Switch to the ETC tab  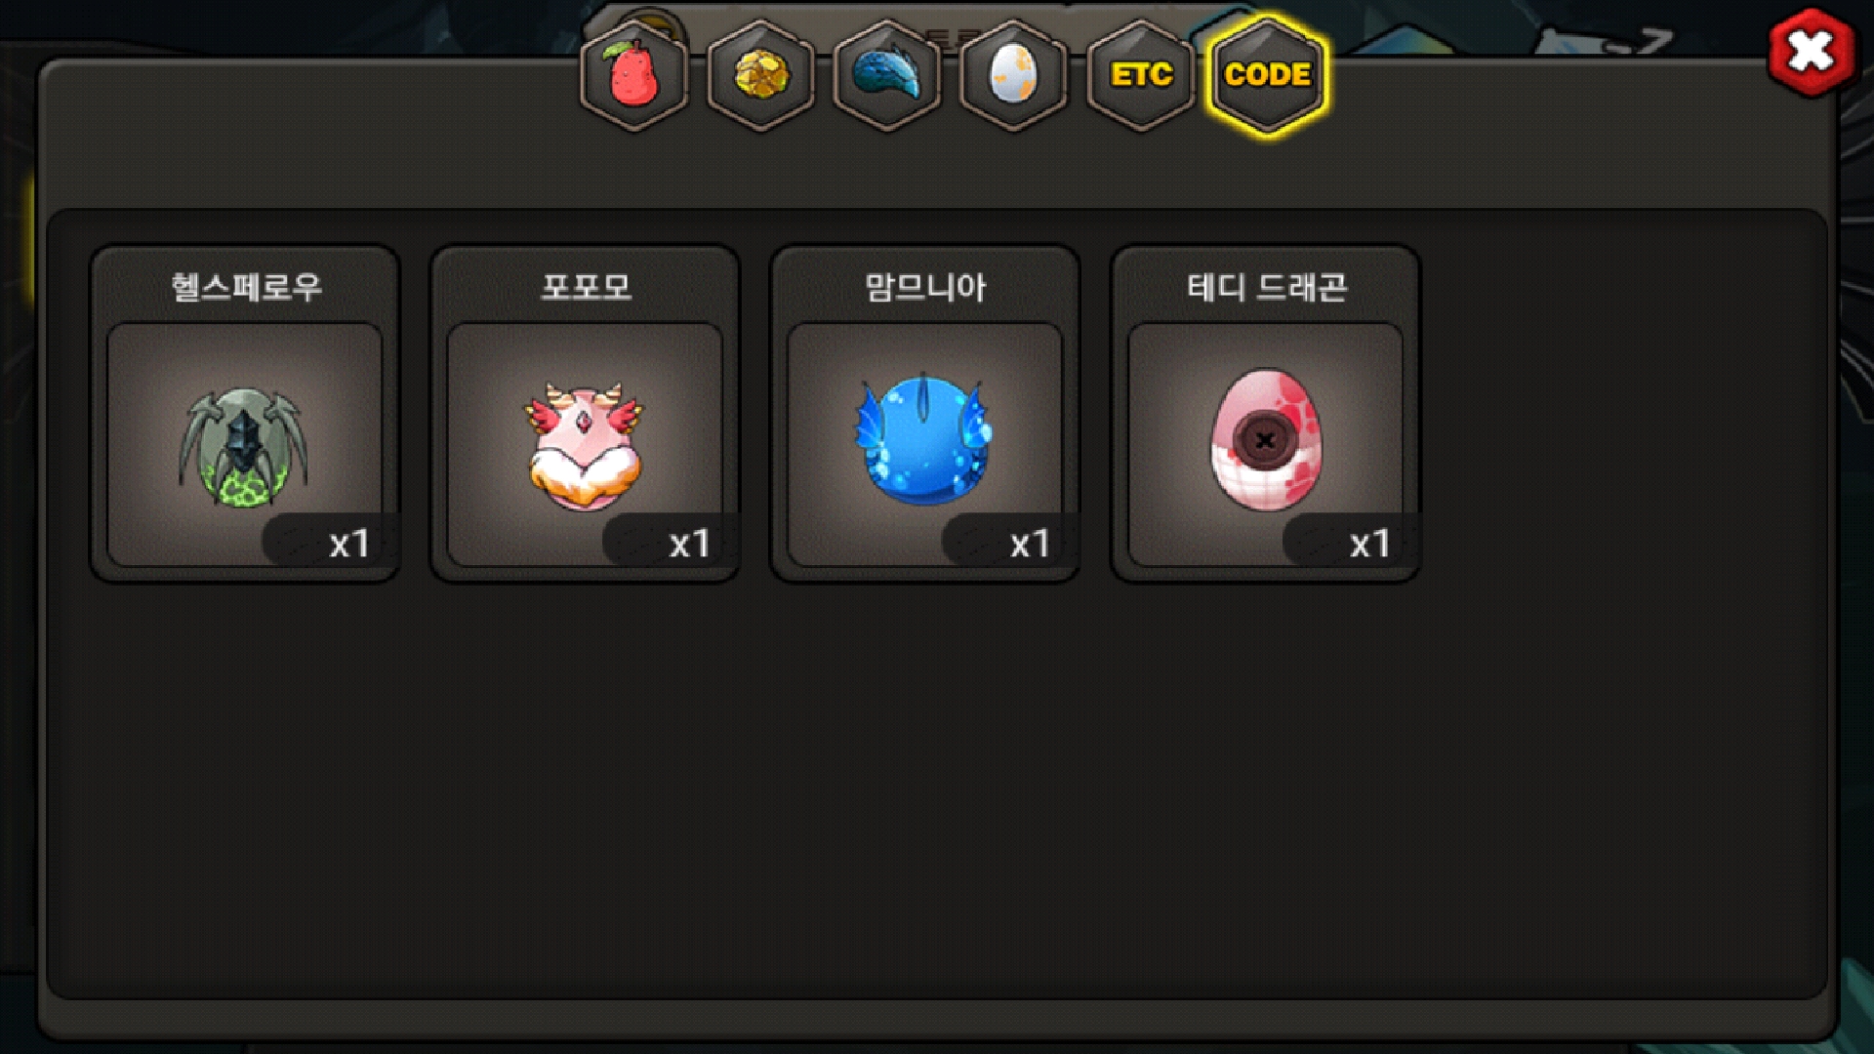[1140, 75]
